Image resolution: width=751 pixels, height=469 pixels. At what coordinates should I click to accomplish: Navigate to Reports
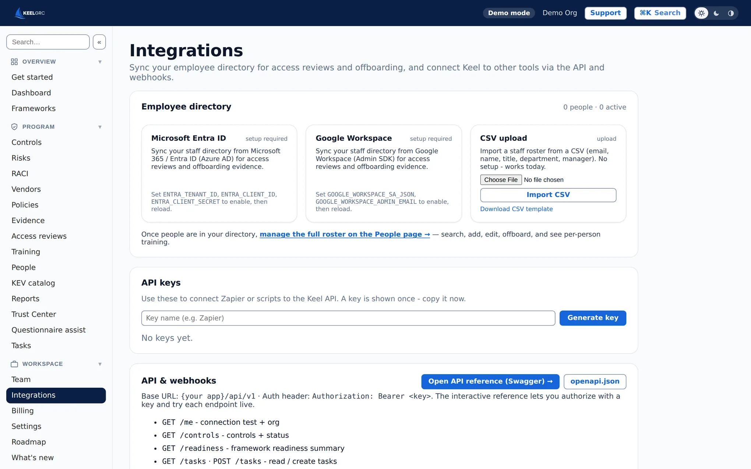tap(56, 299)
